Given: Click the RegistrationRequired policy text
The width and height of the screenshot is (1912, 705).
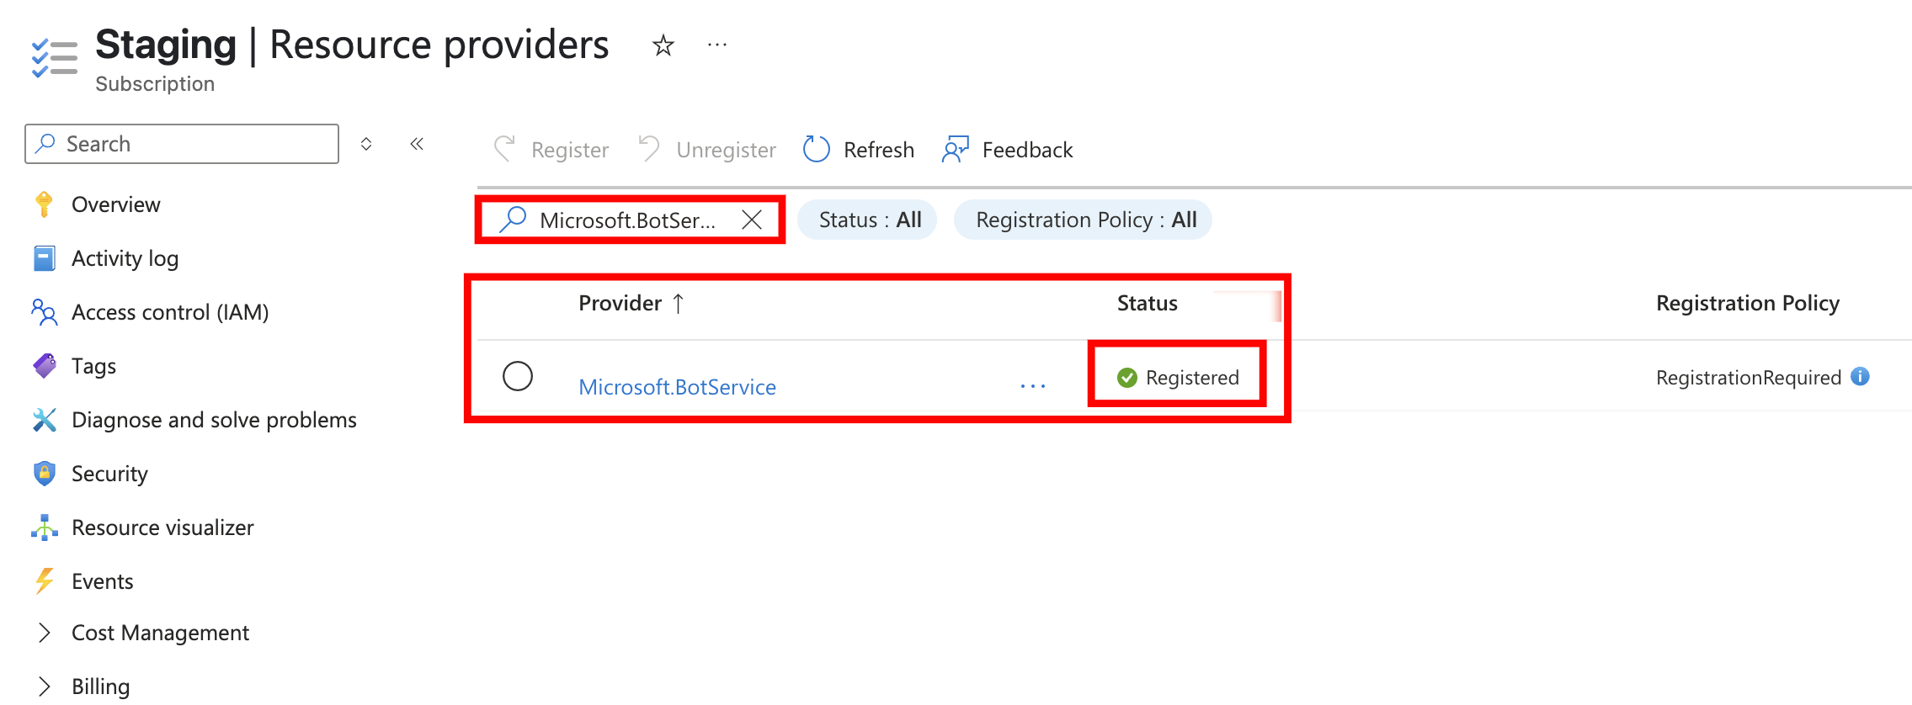Looking at the screenshot, I should tap(1748, 378).
